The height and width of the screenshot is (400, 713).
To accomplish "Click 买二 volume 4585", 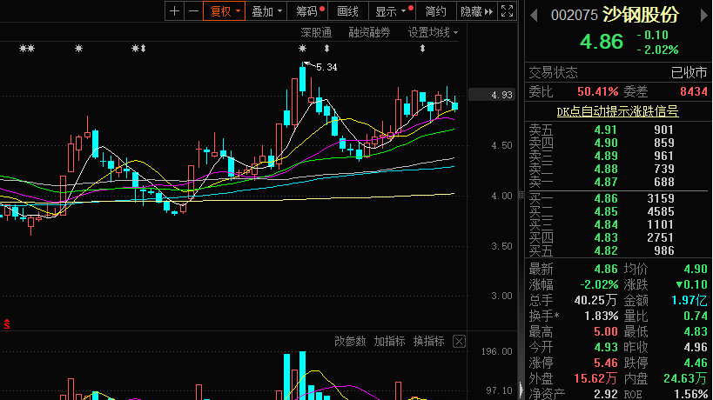I will [x=660, y=211].
